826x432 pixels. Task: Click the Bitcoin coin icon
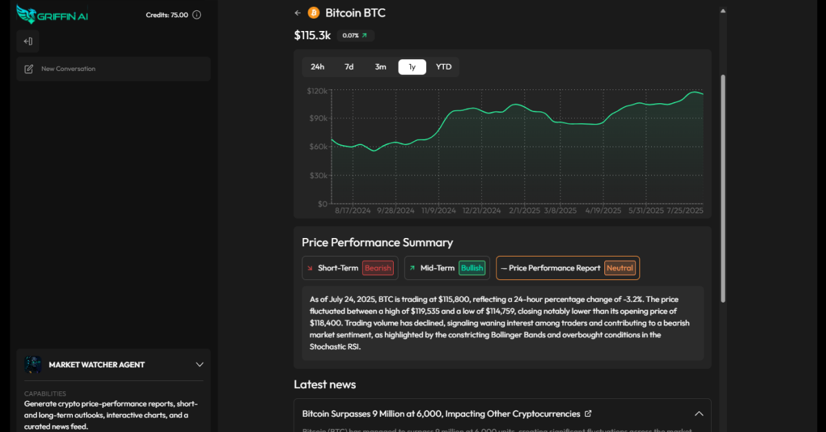tap(314, 12)
